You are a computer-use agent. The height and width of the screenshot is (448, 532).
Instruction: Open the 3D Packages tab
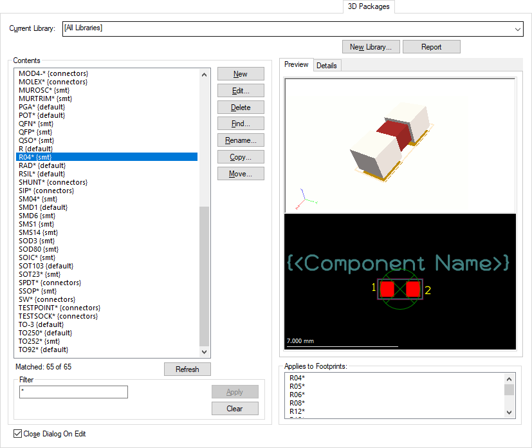(x=369, y=7)
